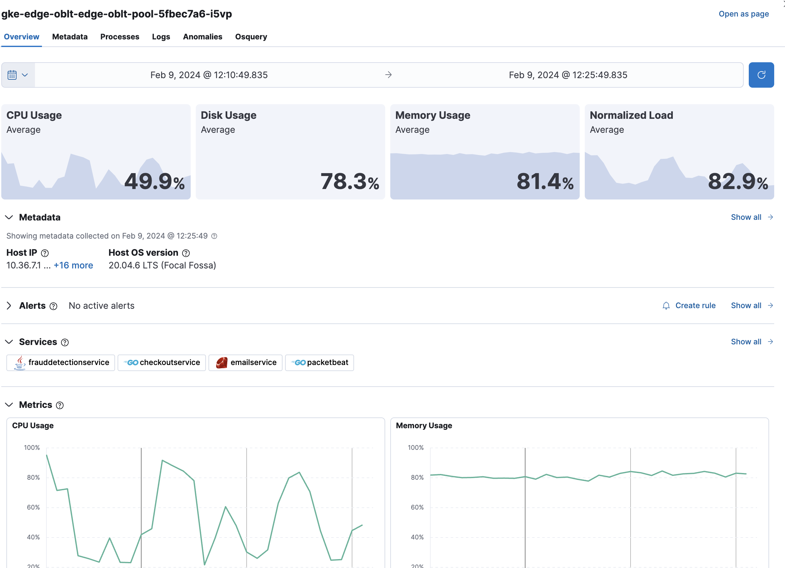Open emailservice service badge
Image resolution: width=785 pixels, height=568 pixels.
point(245,362)
